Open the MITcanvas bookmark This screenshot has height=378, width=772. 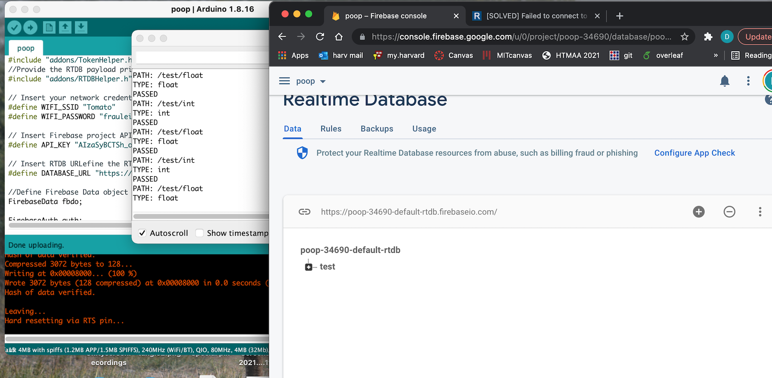point(507,55)
